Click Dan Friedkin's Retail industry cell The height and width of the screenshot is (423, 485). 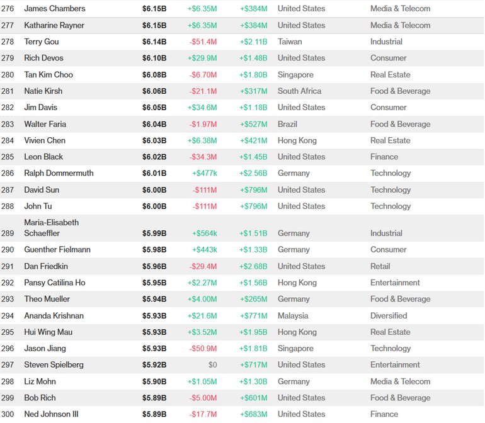(380, 266)
